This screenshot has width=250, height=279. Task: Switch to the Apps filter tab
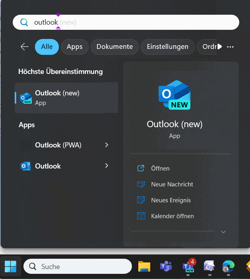click(x=75, y=47)
